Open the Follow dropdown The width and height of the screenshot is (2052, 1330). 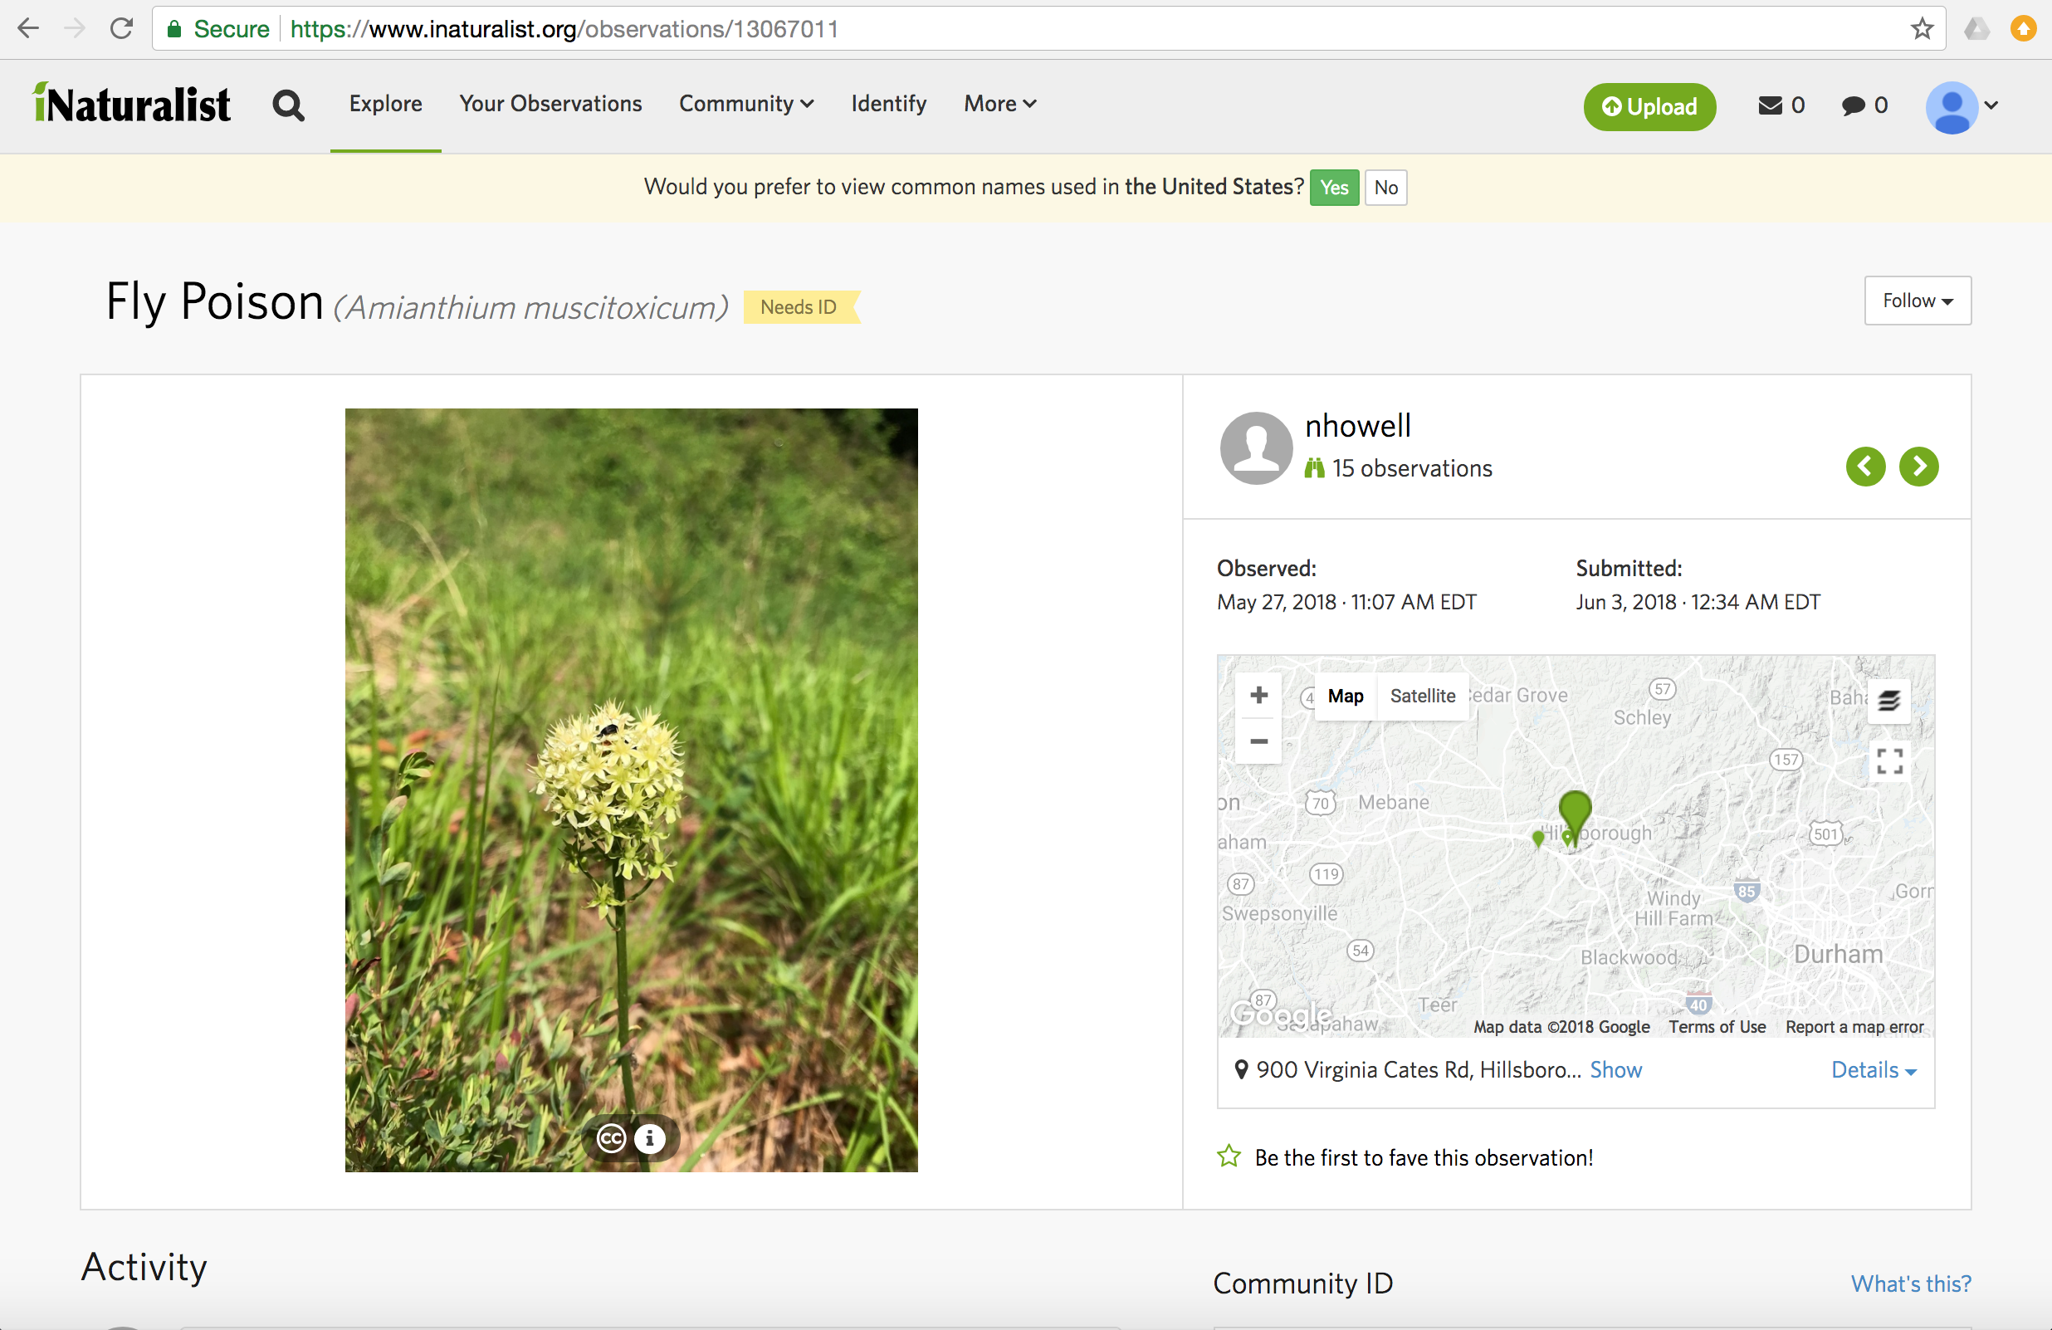coord(1918,301)
